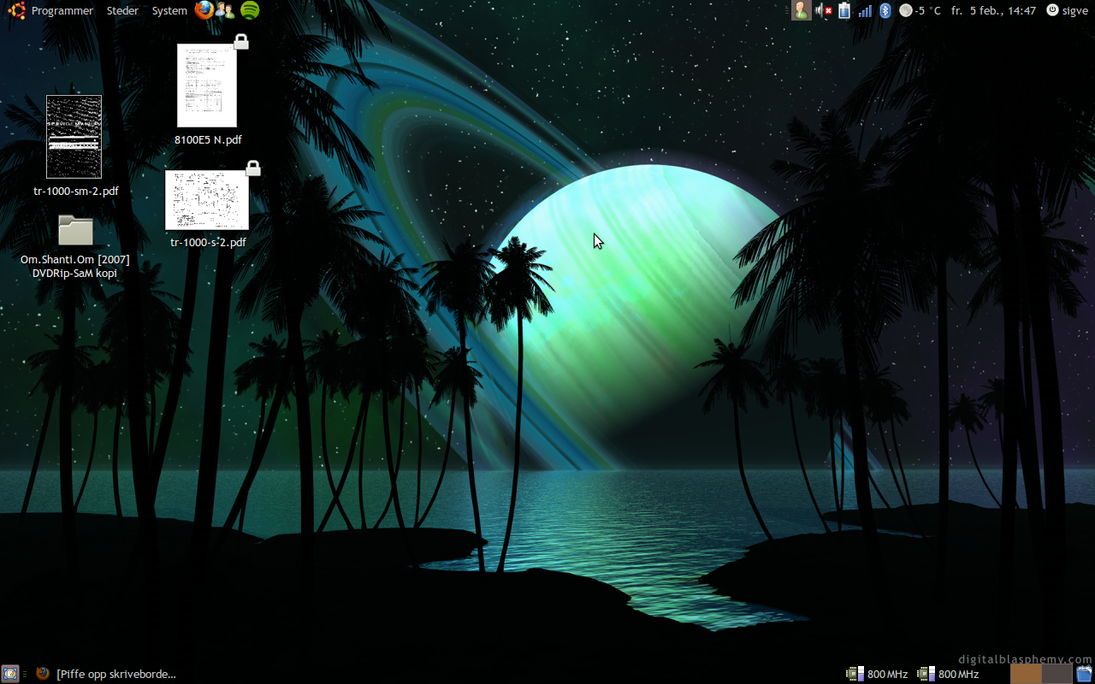Launch Spotify from the top panel

point(250,10)
